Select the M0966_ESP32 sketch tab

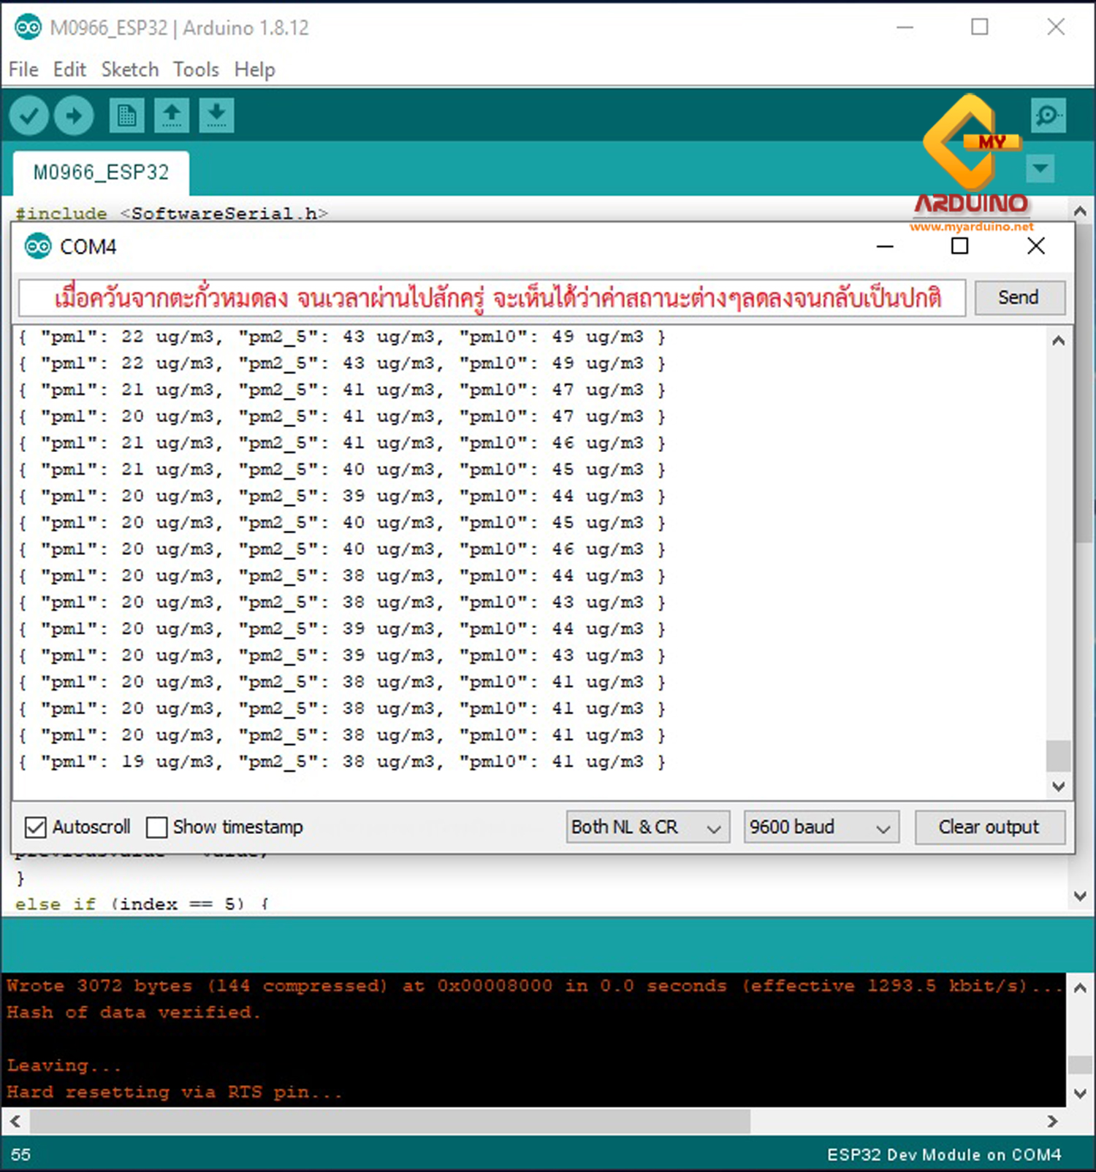(x=101, y=172)
